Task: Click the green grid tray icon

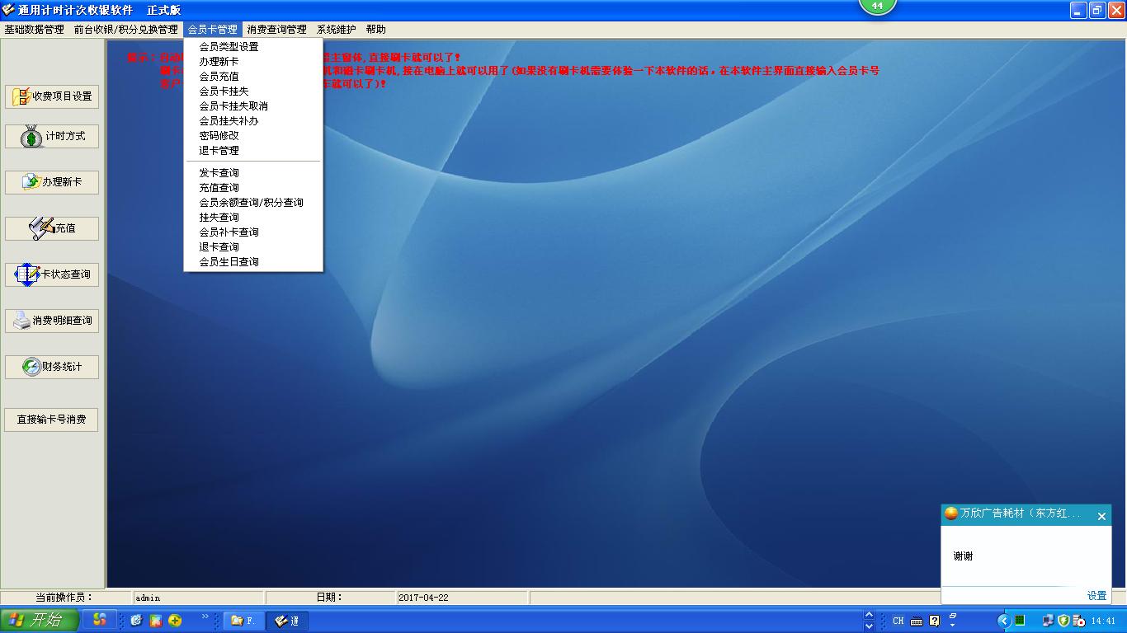Action: [1020, 621]
